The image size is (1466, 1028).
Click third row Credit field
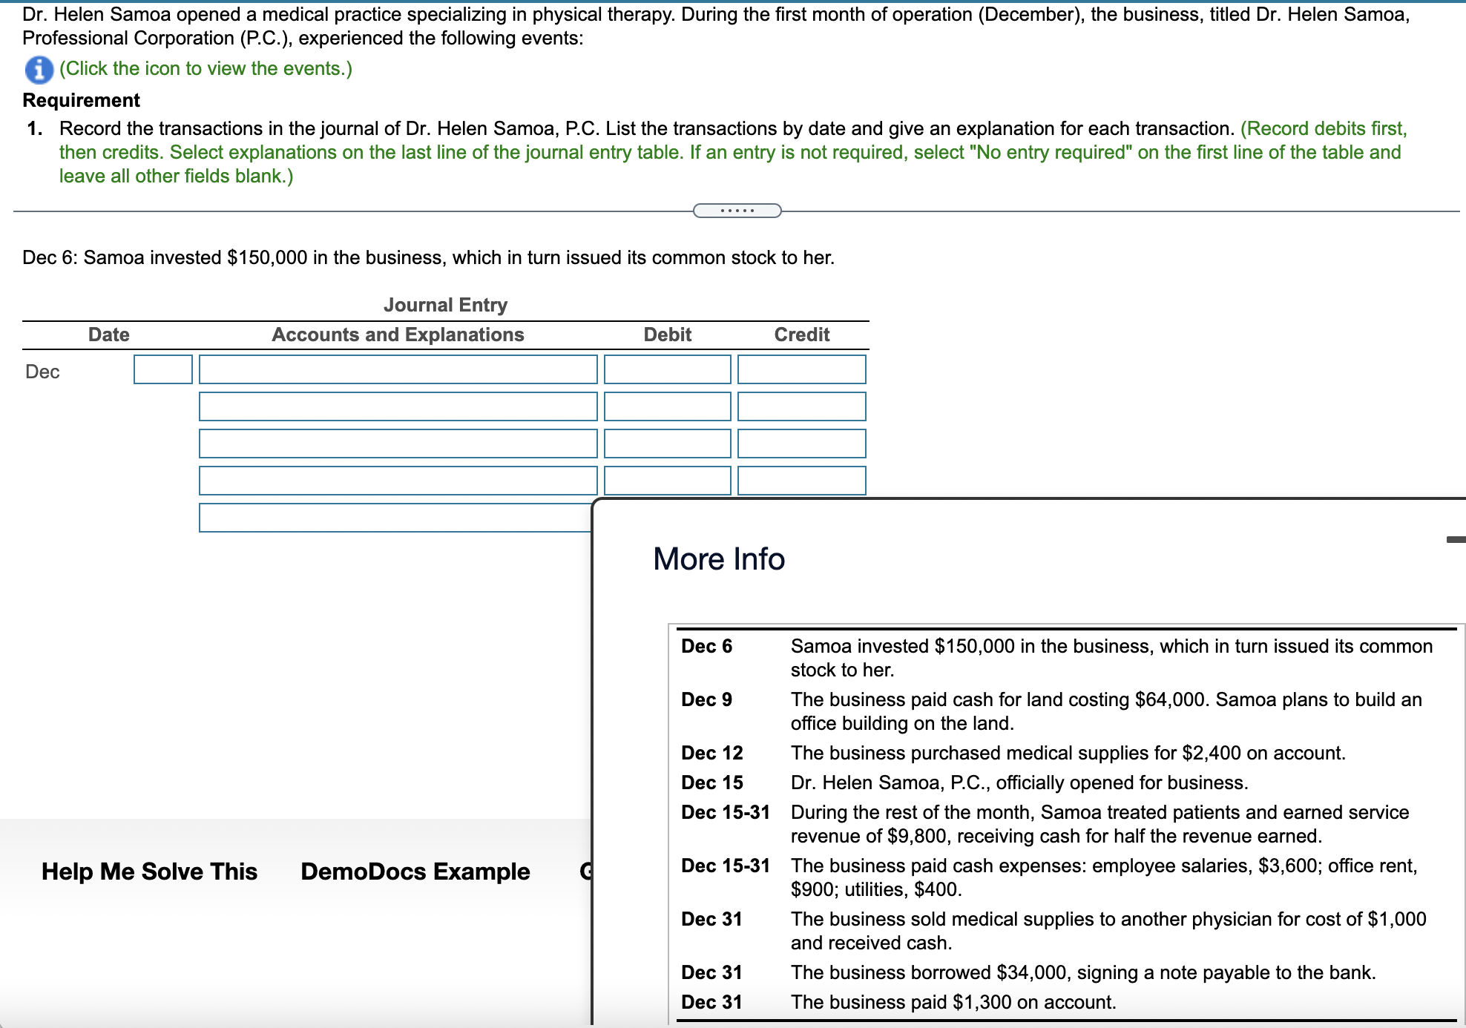click(x=801, y=444)
